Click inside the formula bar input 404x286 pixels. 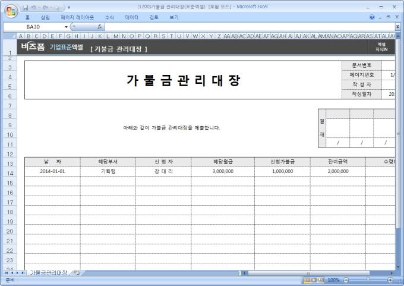(x=250, y=27)
